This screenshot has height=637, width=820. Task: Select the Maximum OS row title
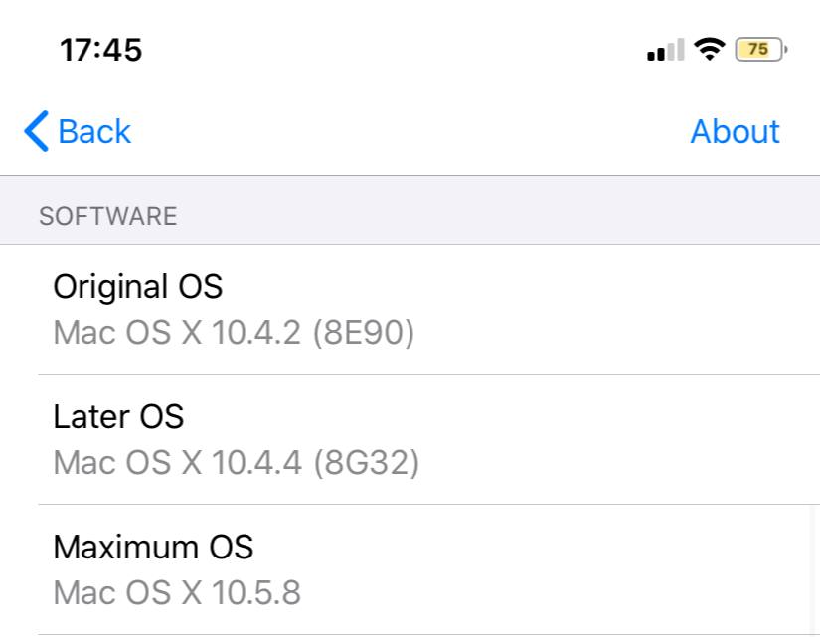click(153, 547)
